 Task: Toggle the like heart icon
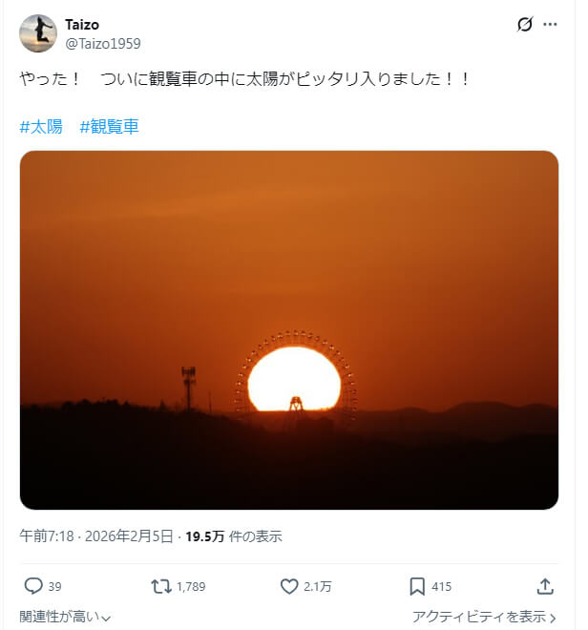pyautogui.click(x=289, y=586)
